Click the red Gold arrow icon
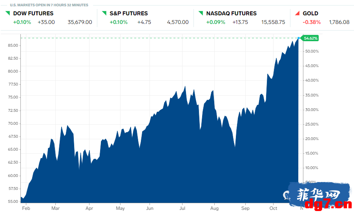 297,13
